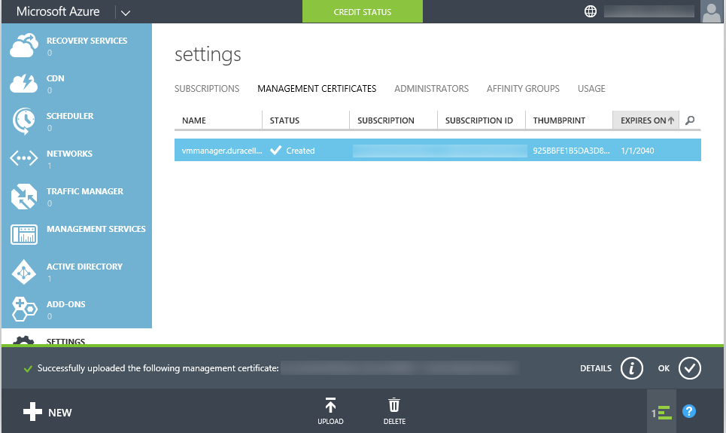
Task: Click the Traffic Manager label
Action: 85,191
